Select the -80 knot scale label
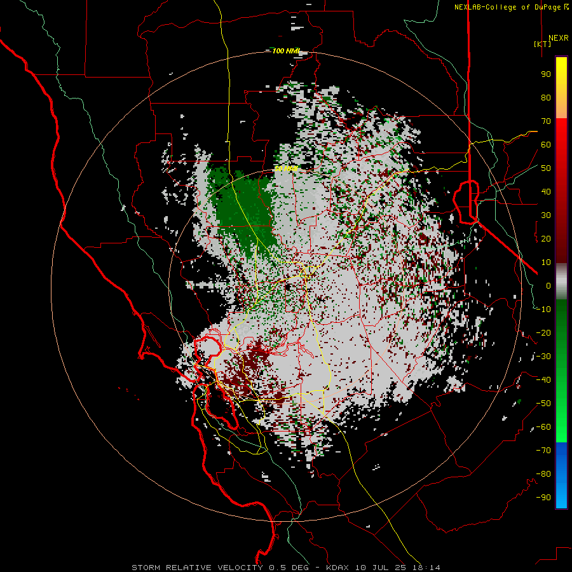The width and height of the screenshot is (572, 572). click(x=543, y=474)
